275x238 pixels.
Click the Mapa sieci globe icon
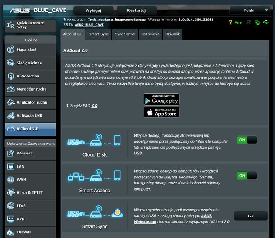pyautogui.click(x=10, y=50)
